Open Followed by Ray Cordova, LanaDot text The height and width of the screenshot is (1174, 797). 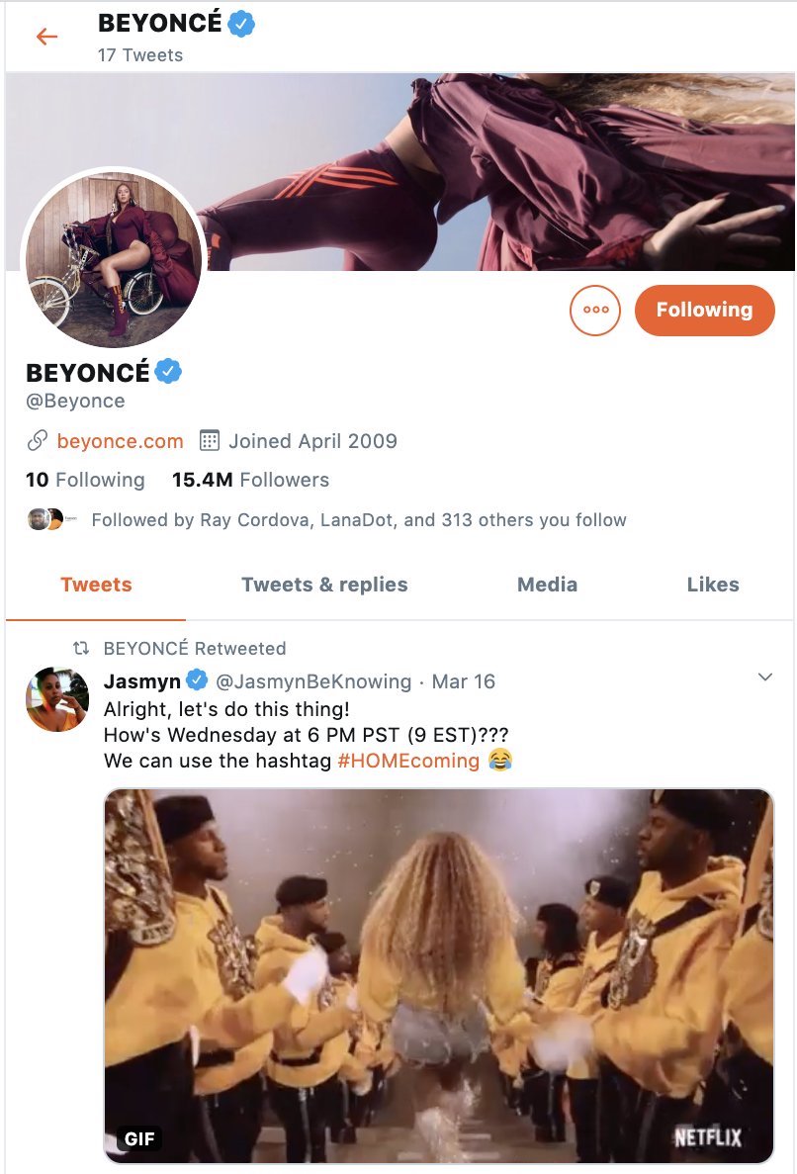click(x=358, y=520)
